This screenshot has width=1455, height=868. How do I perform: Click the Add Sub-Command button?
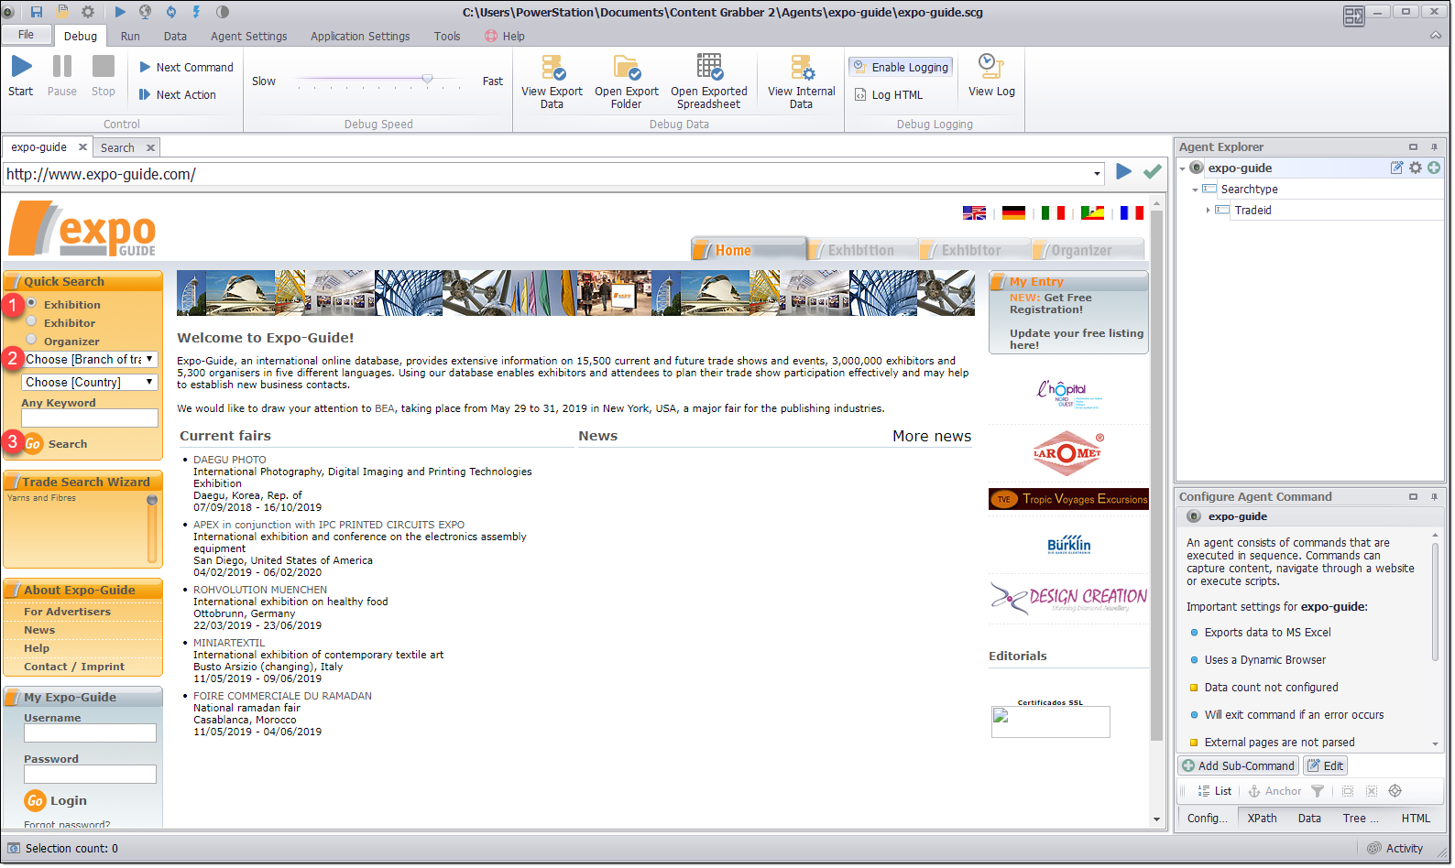click(x=1238, y=765)
